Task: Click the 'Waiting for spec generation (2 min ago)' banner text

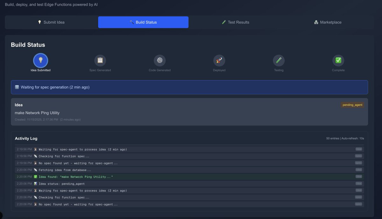Action: coord(55,87)
